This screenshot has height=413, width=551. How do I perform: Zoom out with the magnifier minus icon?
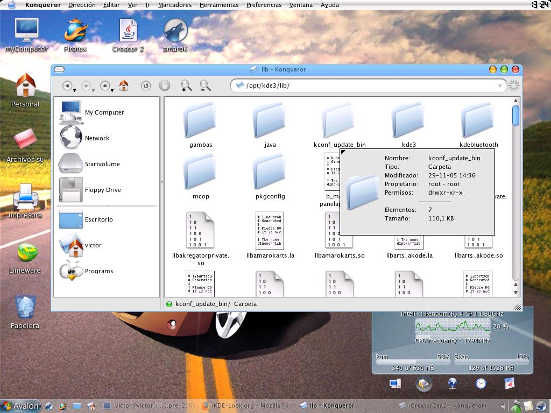pos(205,86)
